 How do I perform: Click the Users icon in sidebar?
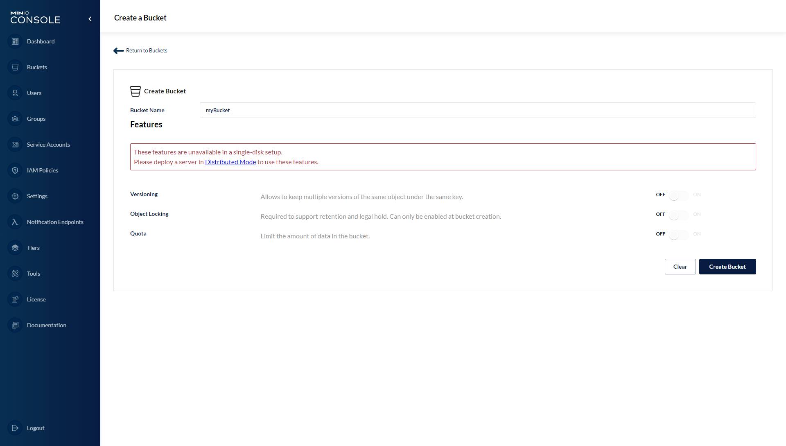tap(15, 93)
